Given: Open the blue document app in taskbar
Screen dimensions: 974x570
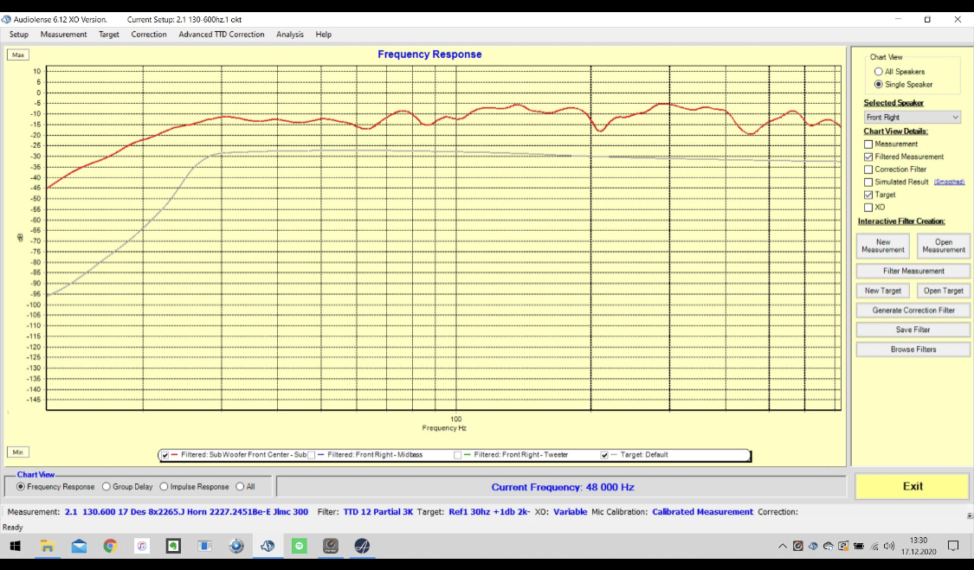Looking at the screenshot, I should (x=204, y=546).
